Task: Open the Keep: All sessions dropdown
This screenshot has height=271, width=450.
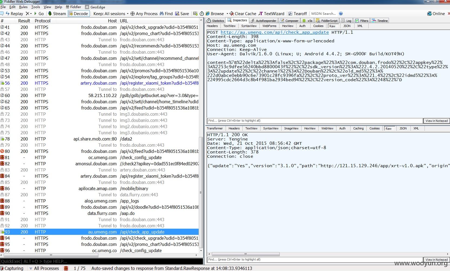Action: pyautogui.click(x=111, y=13)
